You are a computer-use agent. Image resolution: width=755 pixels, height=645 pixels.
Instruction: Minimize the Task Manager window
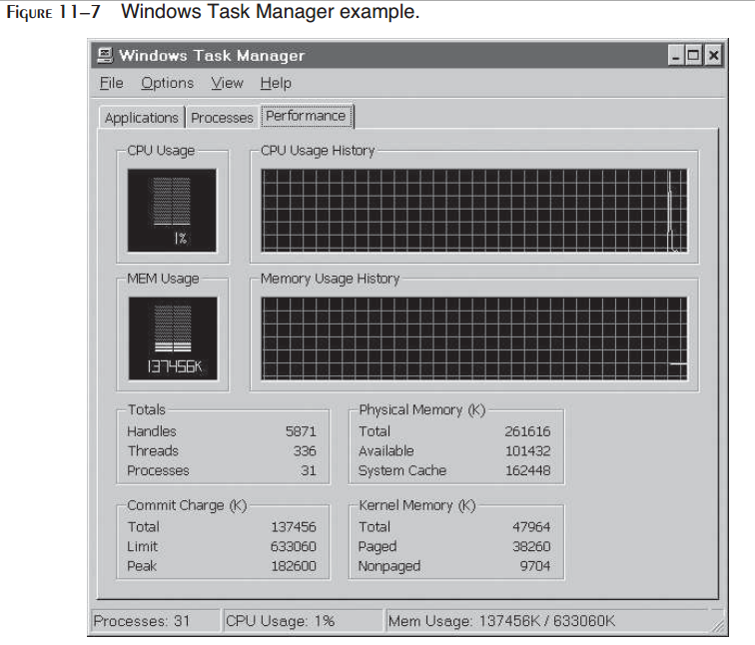tap(675, 55)
